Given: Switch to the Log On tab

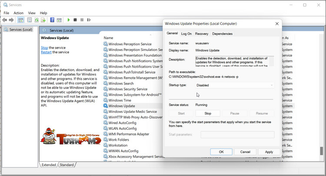Looking at the screenshot, I should pyautogui.click(x=186, y=34).
